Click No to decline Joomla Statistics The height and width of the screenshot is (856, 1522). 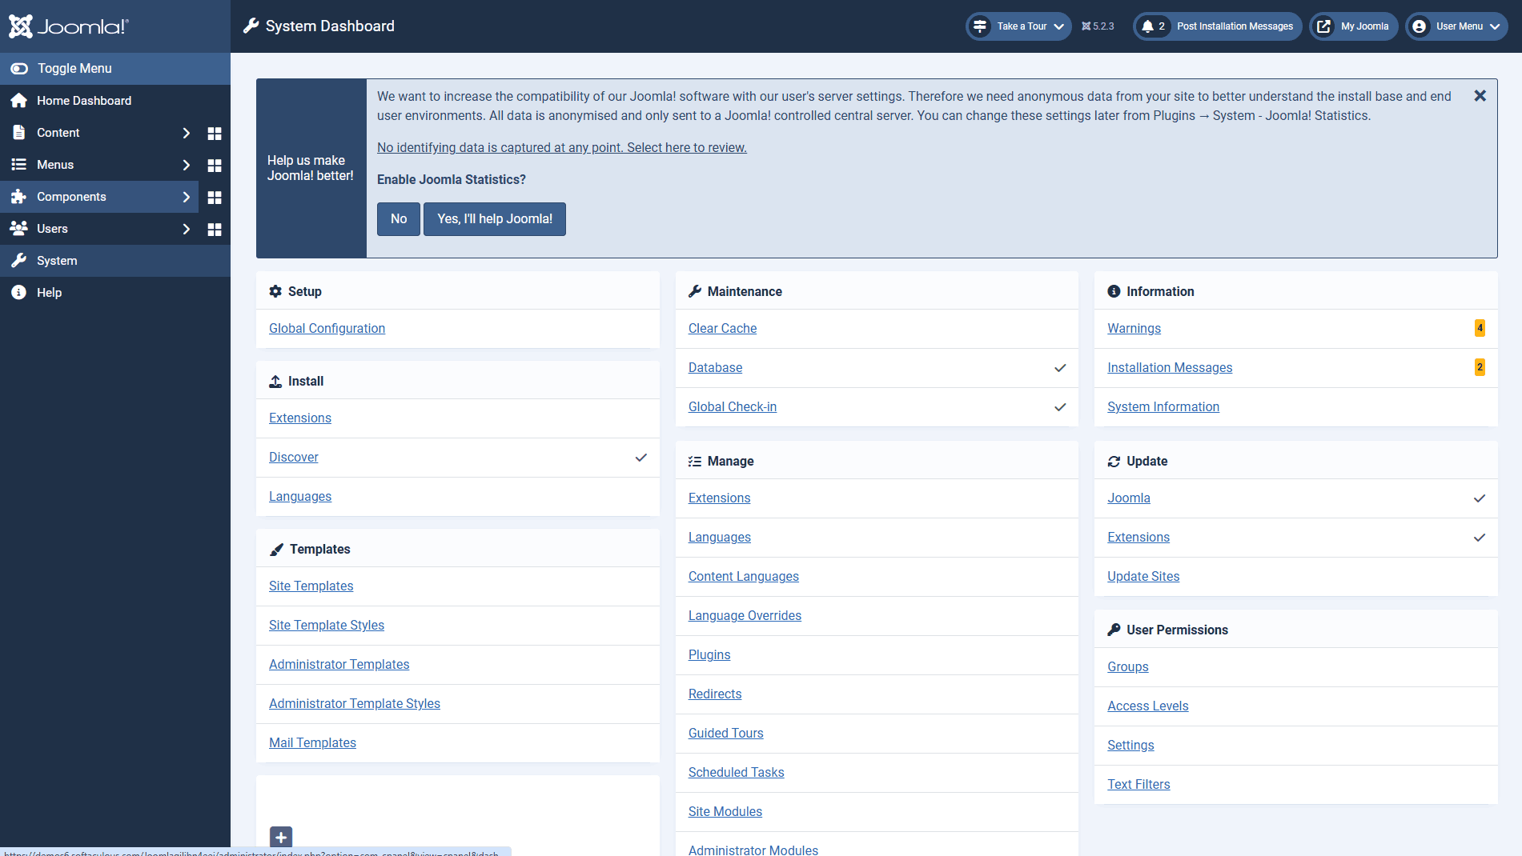tap(398, 219)
